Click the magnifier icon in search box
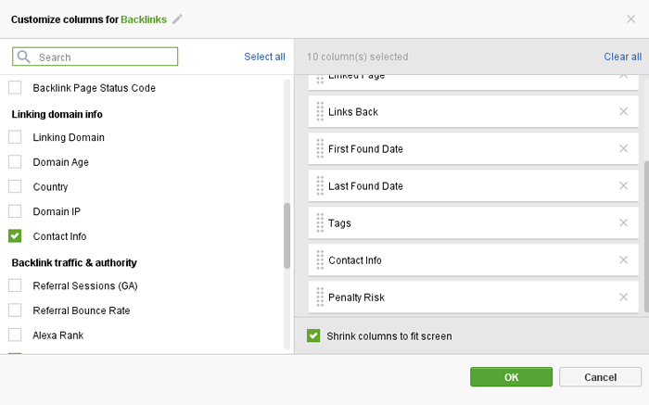Viewport: 649px width, 405px height. point(24,57)
